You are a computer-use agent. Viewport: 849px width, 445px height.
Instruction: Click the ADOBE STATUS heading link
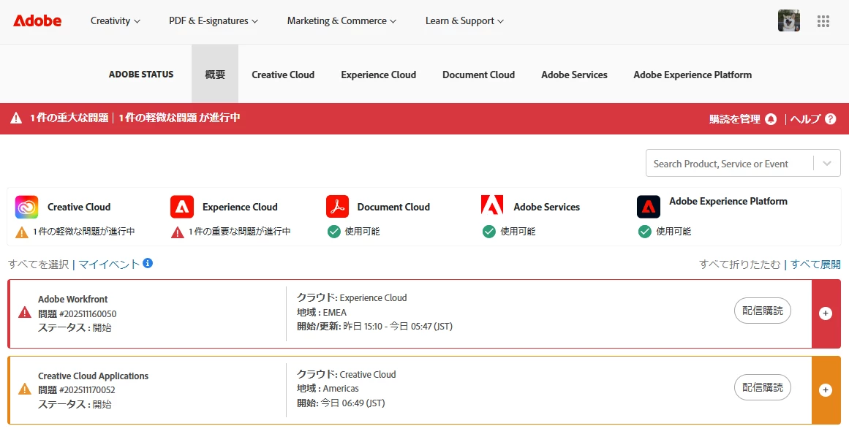click(141, 75)
